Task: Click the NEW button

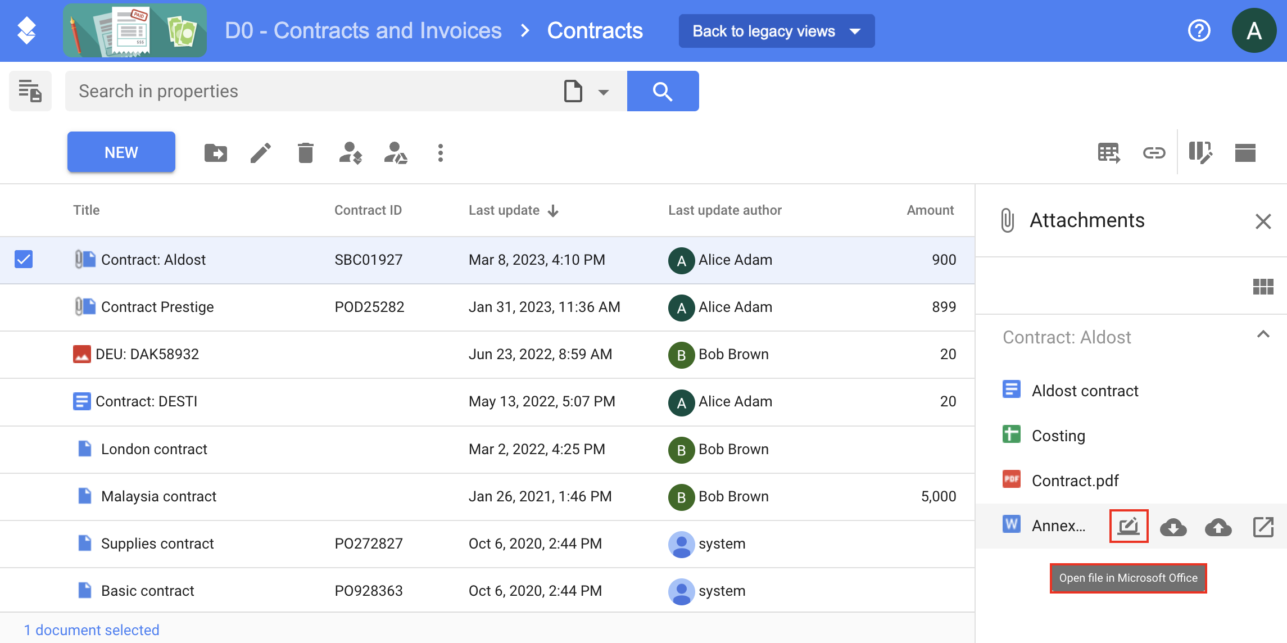Action: [121, 152]
